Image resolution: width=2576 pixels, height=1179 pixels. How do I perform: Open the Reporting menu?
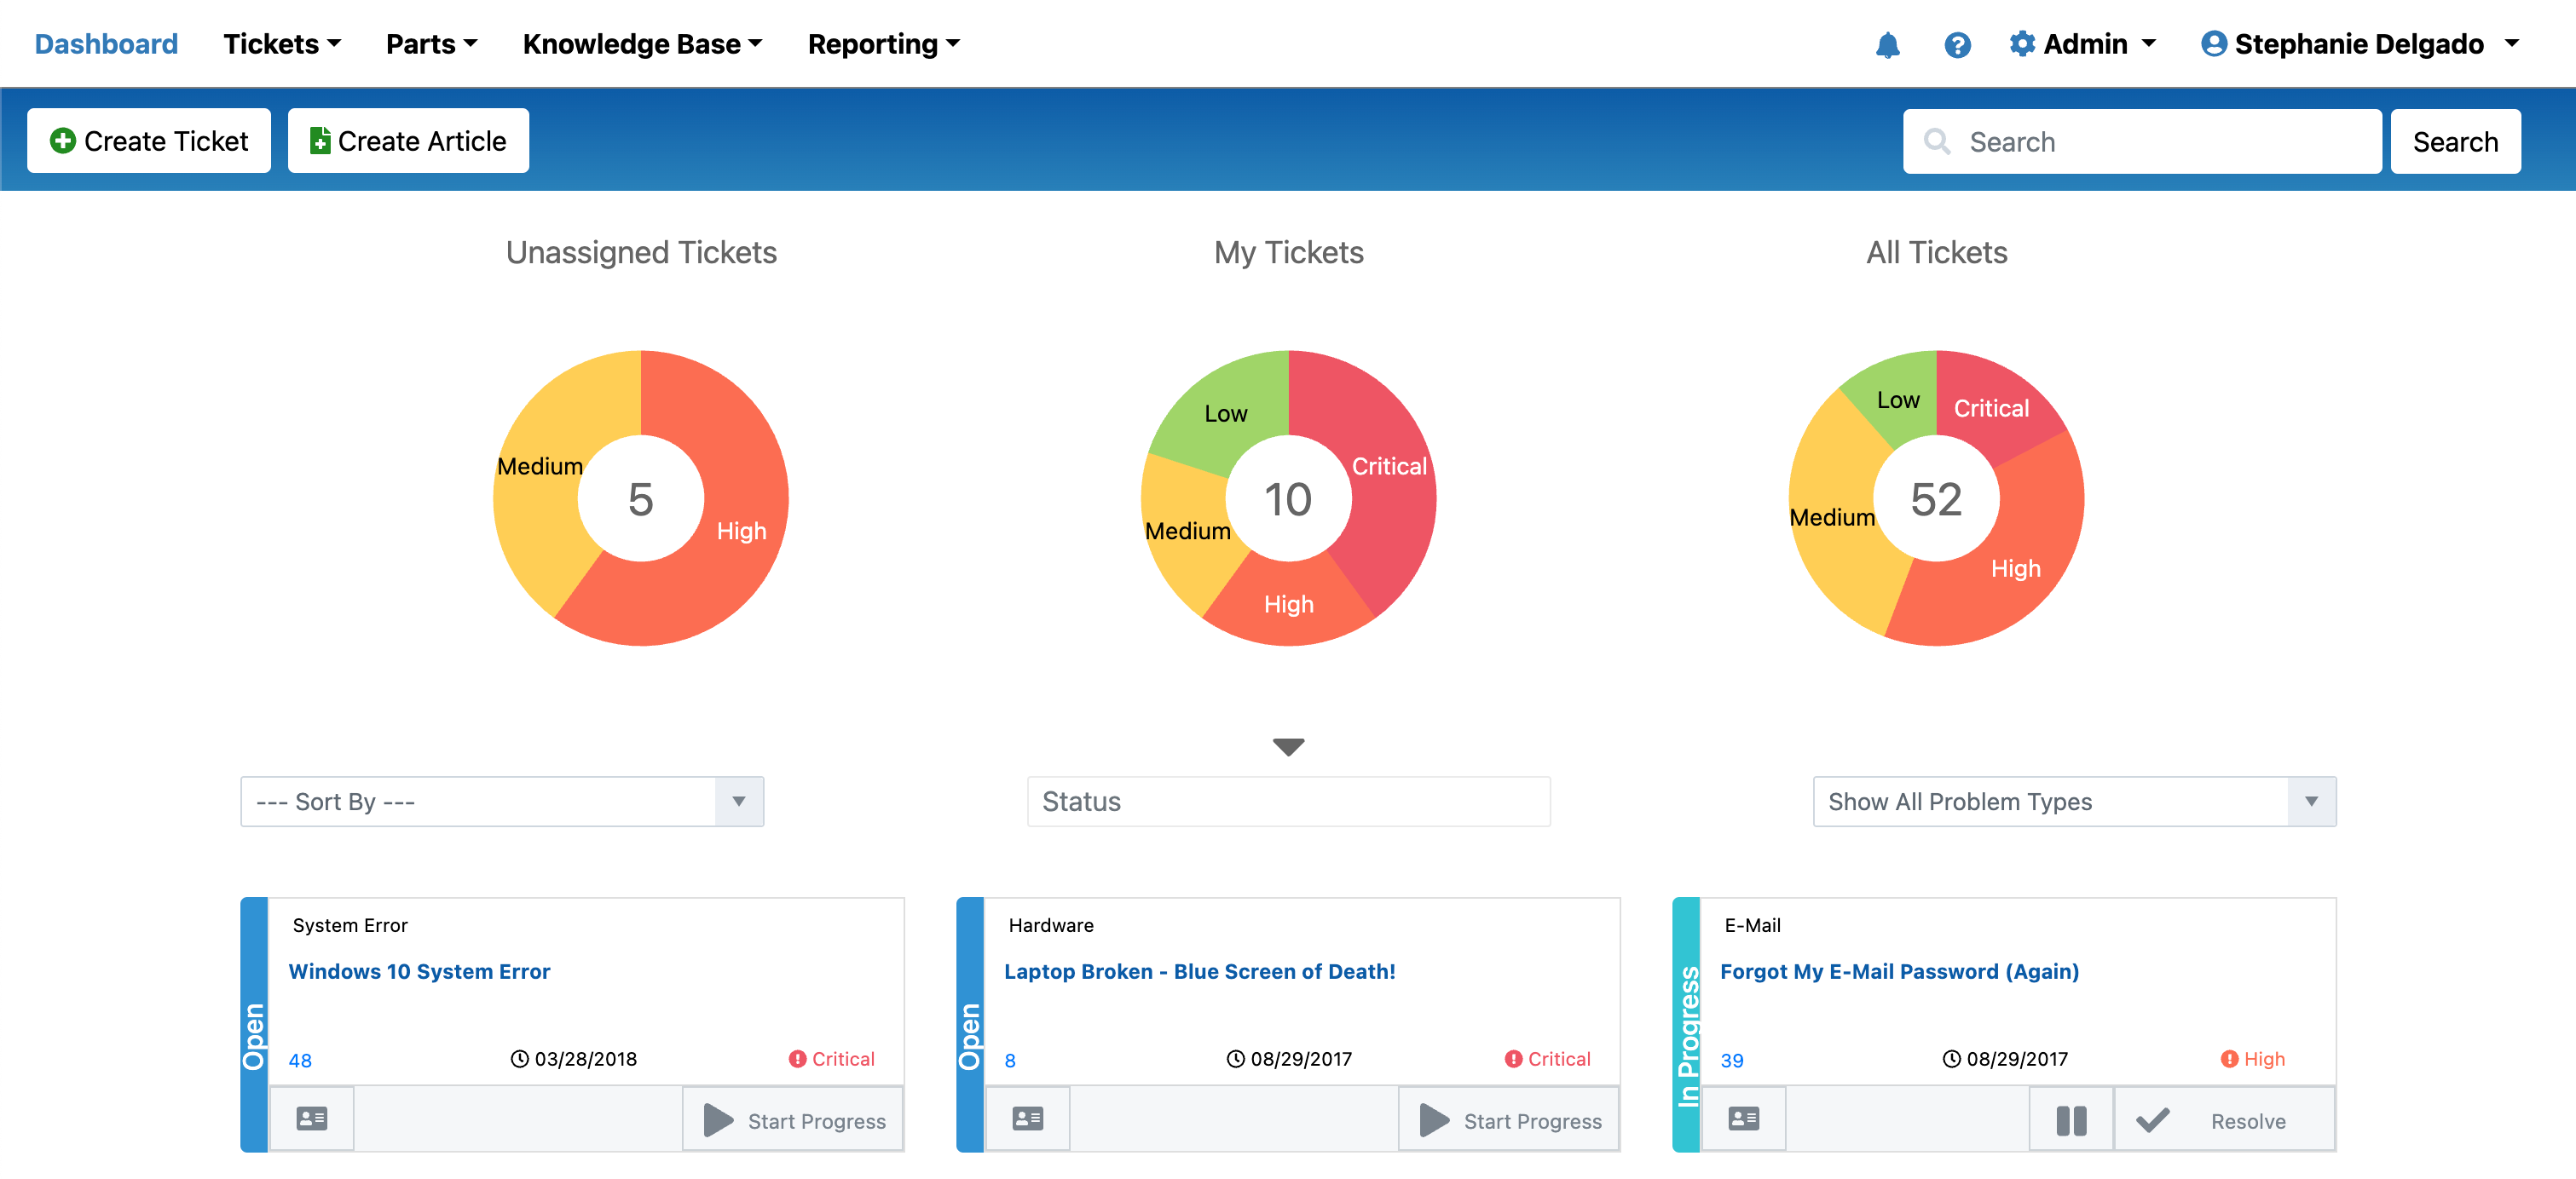click(883, 44)
